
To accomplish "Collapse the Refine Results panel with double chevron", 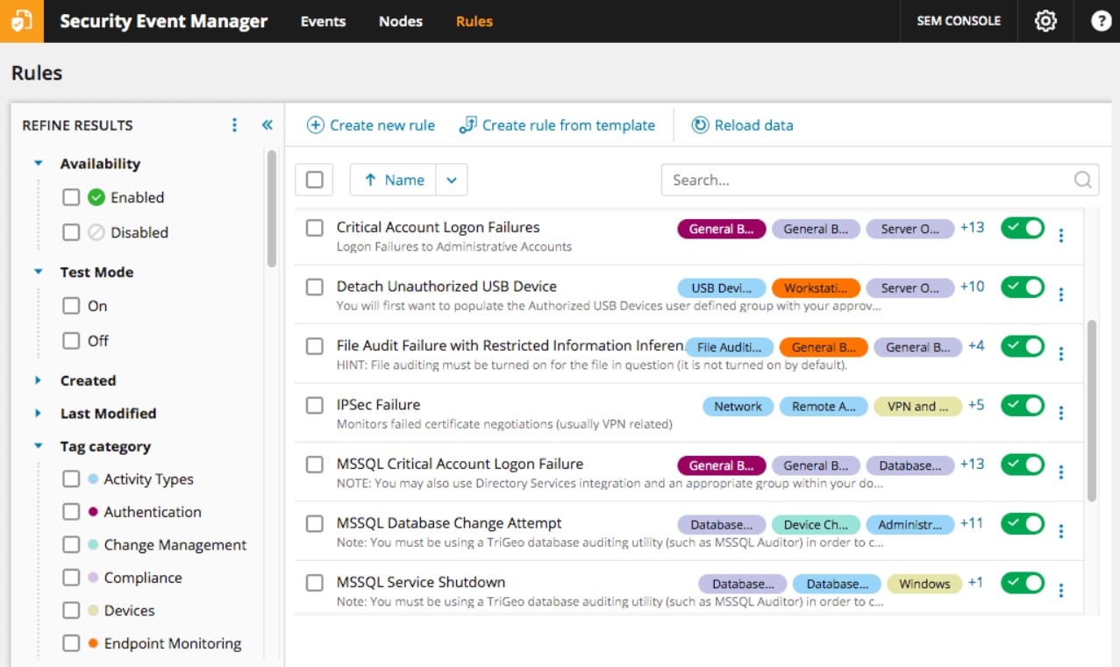I will coord(268,125).
